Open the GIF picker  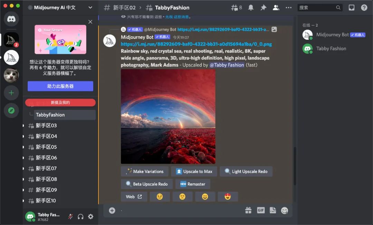[x=261, y=210]
